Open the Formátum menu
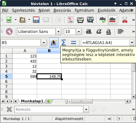Image resolution: width=136 pixels, height=123 pixels. (84, 10)
